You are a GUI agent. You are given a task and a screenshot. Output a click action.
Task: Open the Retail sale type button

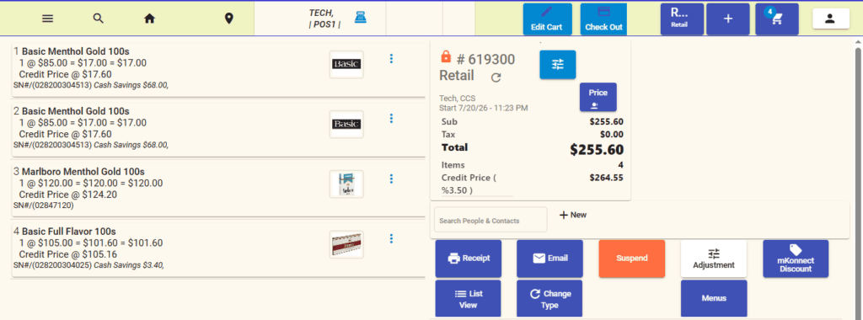pyautogui.click(x=682, y=19)
